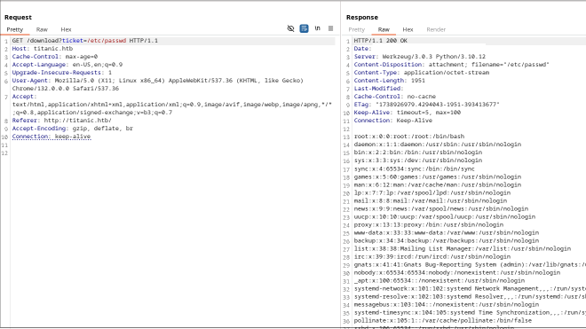This screenshot has width=586, height=329.
Task: Click the 'Cache-Control: max-age=0' request header
Action: point(54,57)
